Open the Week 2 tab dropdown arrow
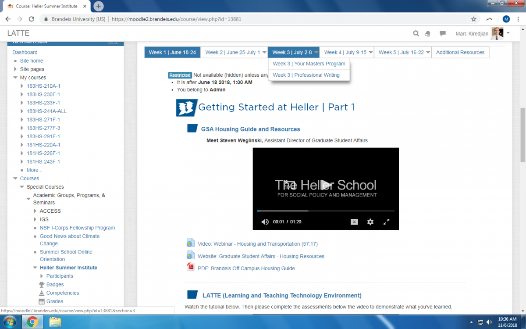The height and width of the screenshot is (329, 526). 264,53
